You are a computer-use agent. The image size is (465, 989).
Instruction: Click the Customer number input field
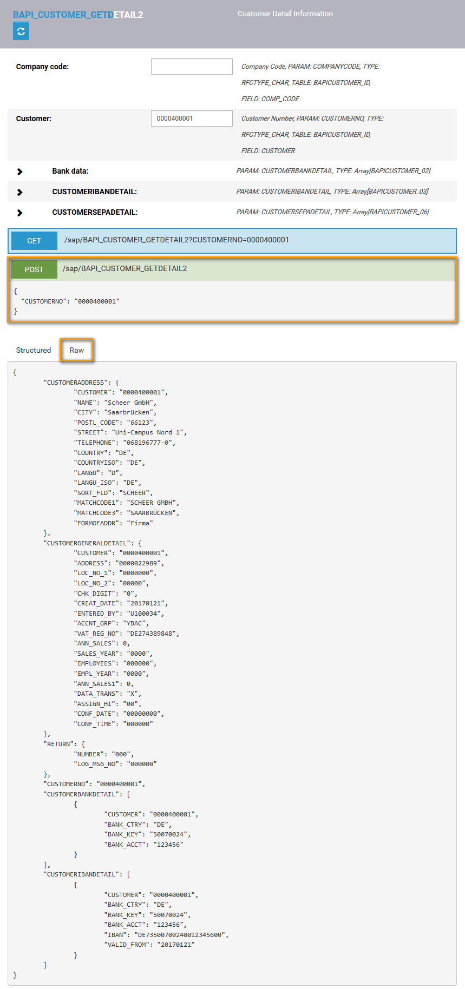coord(192,118)
